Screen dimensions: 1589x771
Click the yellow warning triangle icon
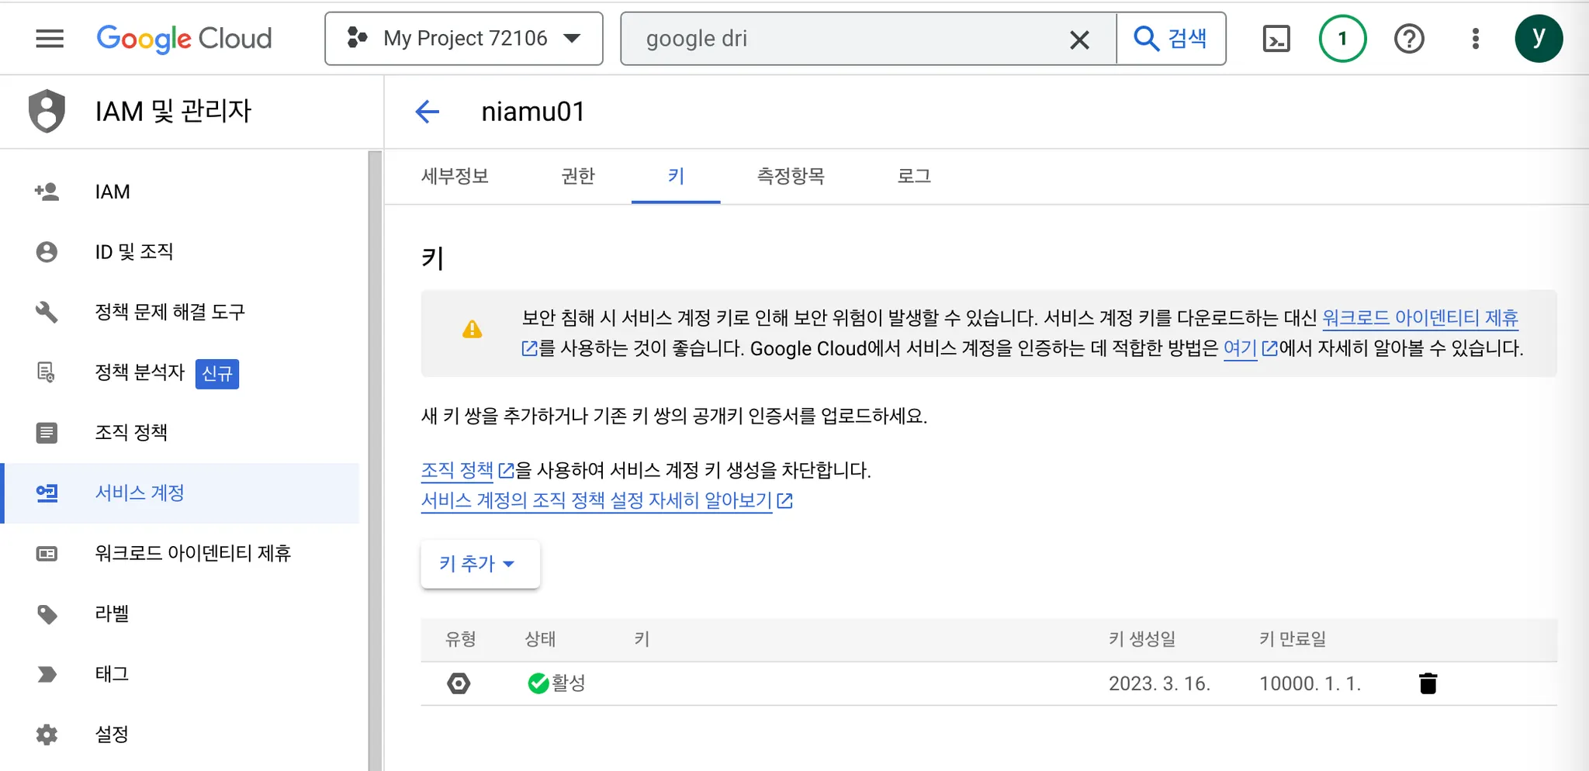[472, 330]
